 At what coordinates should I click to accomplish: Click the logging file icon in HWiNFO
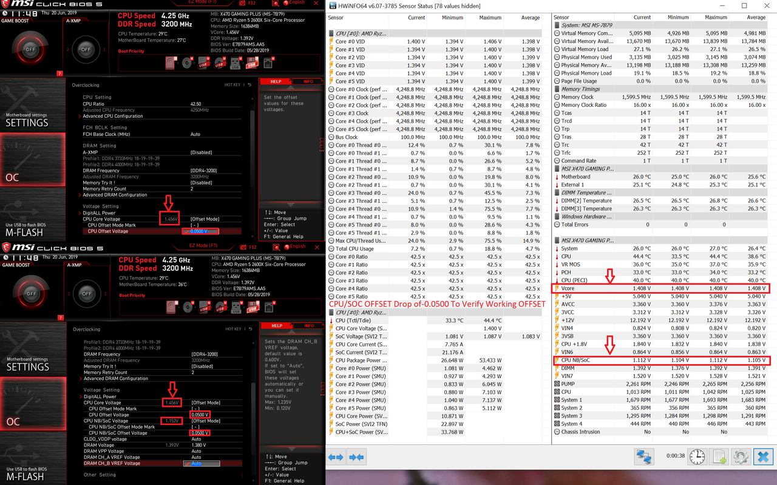pyautogui.click(x=719, y=456)
